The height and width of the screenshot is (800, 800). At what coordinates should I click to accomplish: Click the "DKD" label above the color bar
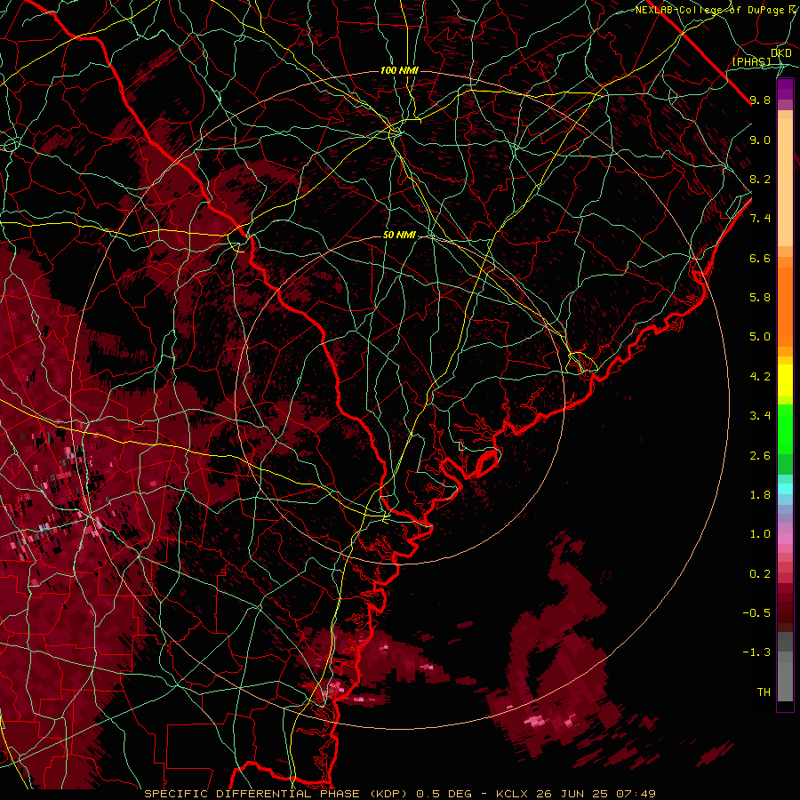point(780,52)
